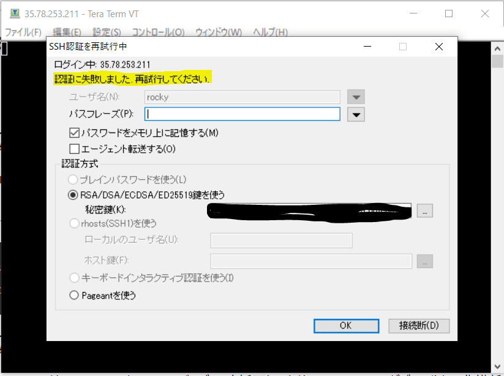Open the passphrase history dropdown
The image size is (504, 376).
tap(356, 113)
